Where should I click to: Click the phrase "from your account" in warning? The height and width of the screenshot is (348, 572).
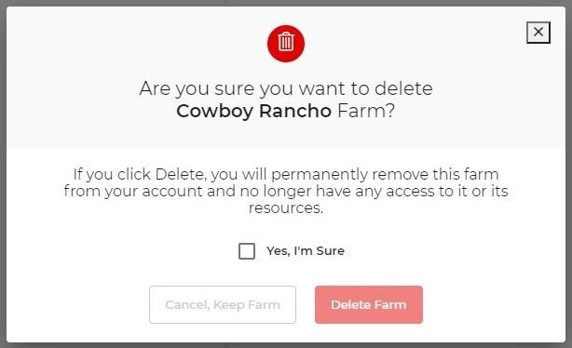tap(133, 192)
